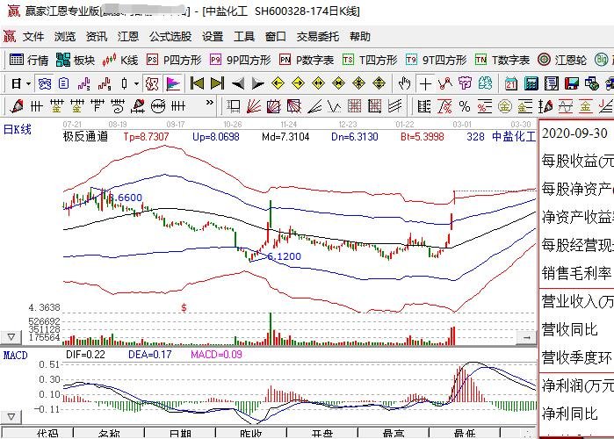Click the yellow diamond horizontal expand icon
This screenshot has width=614, height=439.
318,83
